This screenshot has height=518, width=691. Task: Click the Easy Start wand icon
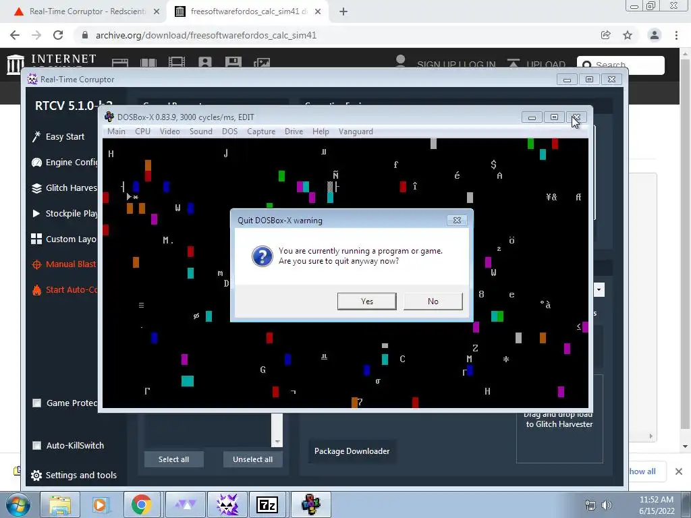36,136
